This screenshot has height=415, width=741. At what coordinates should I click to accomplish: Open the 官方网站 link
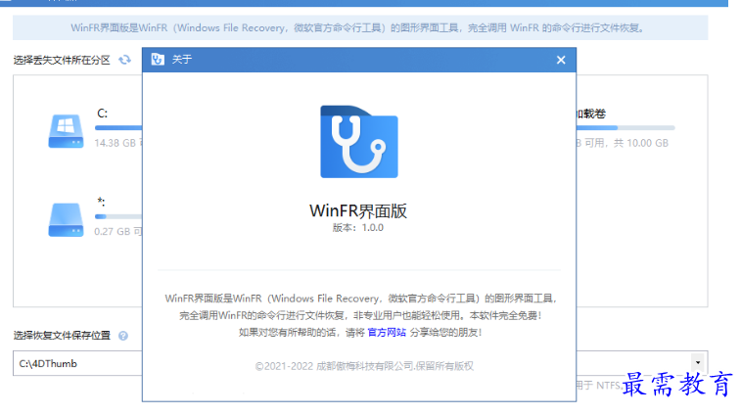point(387,332)
